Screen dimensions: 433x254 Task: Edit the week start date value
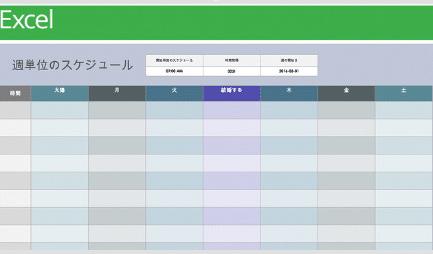289,71
